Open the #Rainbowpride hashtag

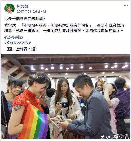pyautogui.click(x=18, y=42)
